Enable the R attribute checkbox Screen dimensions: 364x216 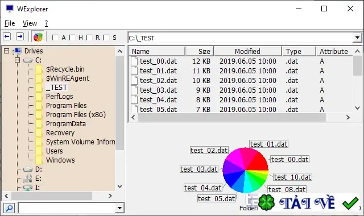(x=89, y=38)
